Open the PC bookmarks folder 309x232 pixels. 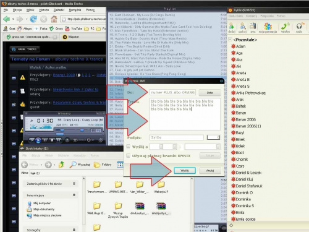[90, 28]
